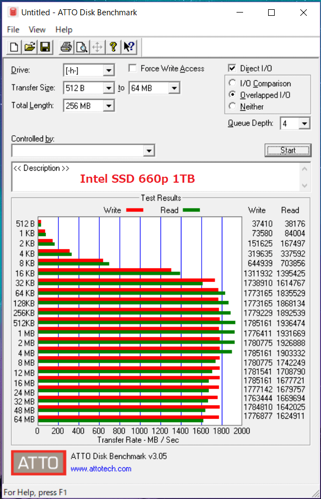Open a benchmark file with folder icon
Image resolution: width=321 pixels, height=499 pixels.
point(29,47)
